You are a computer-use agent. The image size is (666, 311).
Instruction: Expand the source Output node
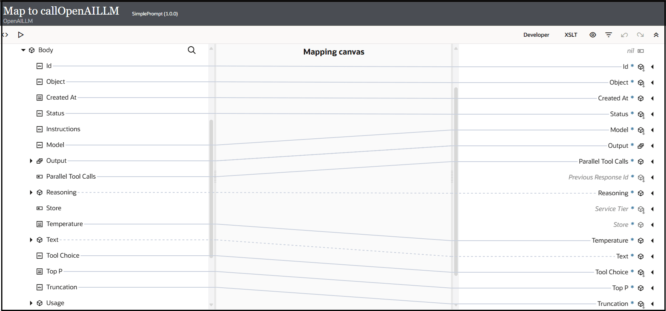click(31, 161)
